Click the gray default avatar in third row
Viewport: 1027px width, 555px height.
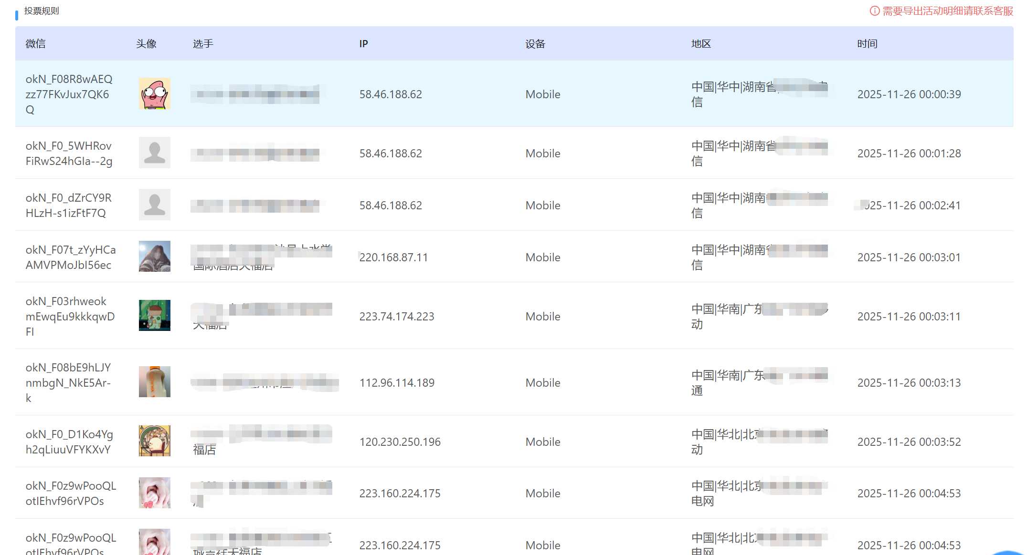[154, 205]
